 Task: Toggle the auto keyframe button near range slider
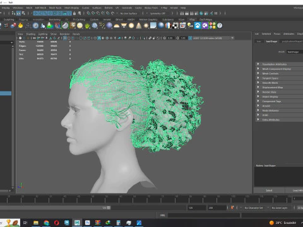[232, 207]
